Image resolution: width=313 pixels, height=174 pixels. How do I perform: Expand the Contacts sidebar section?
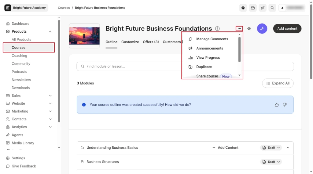50,119
